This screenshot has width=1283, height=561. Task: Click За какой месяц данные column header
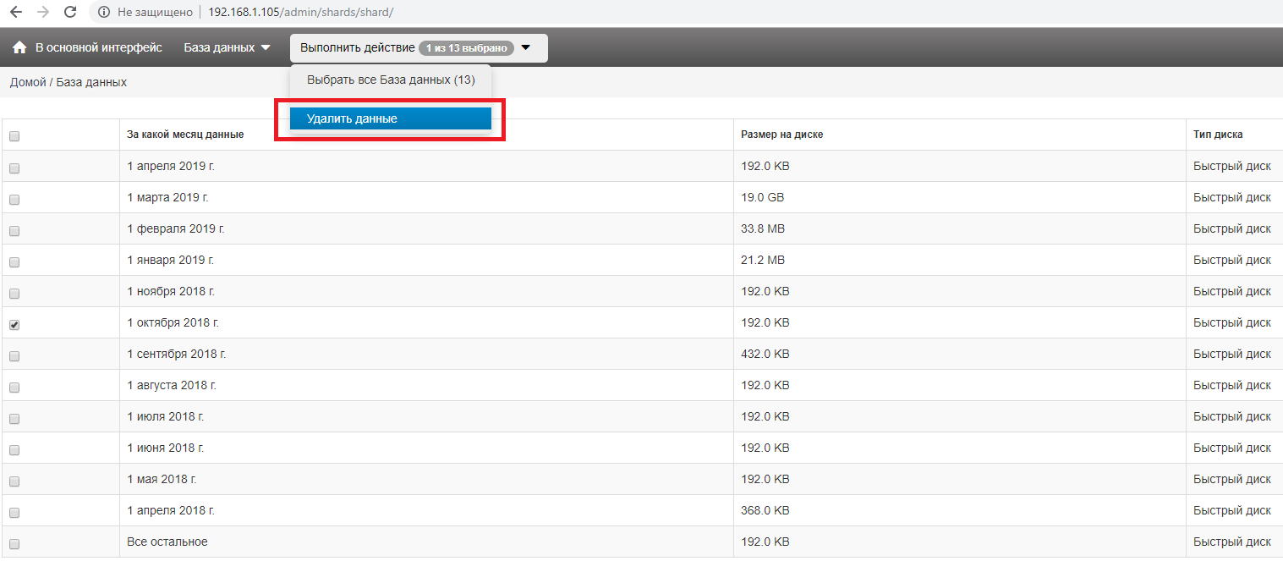point(185,135)
